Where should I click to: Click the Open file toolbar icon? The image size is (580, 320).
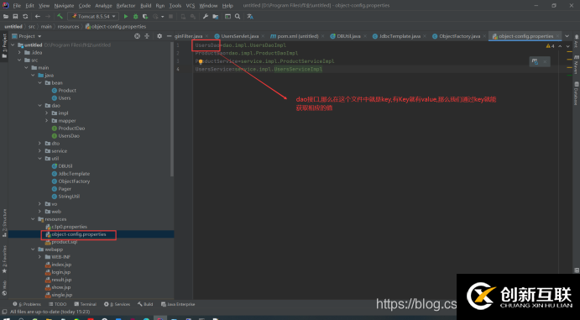(6, 16)
